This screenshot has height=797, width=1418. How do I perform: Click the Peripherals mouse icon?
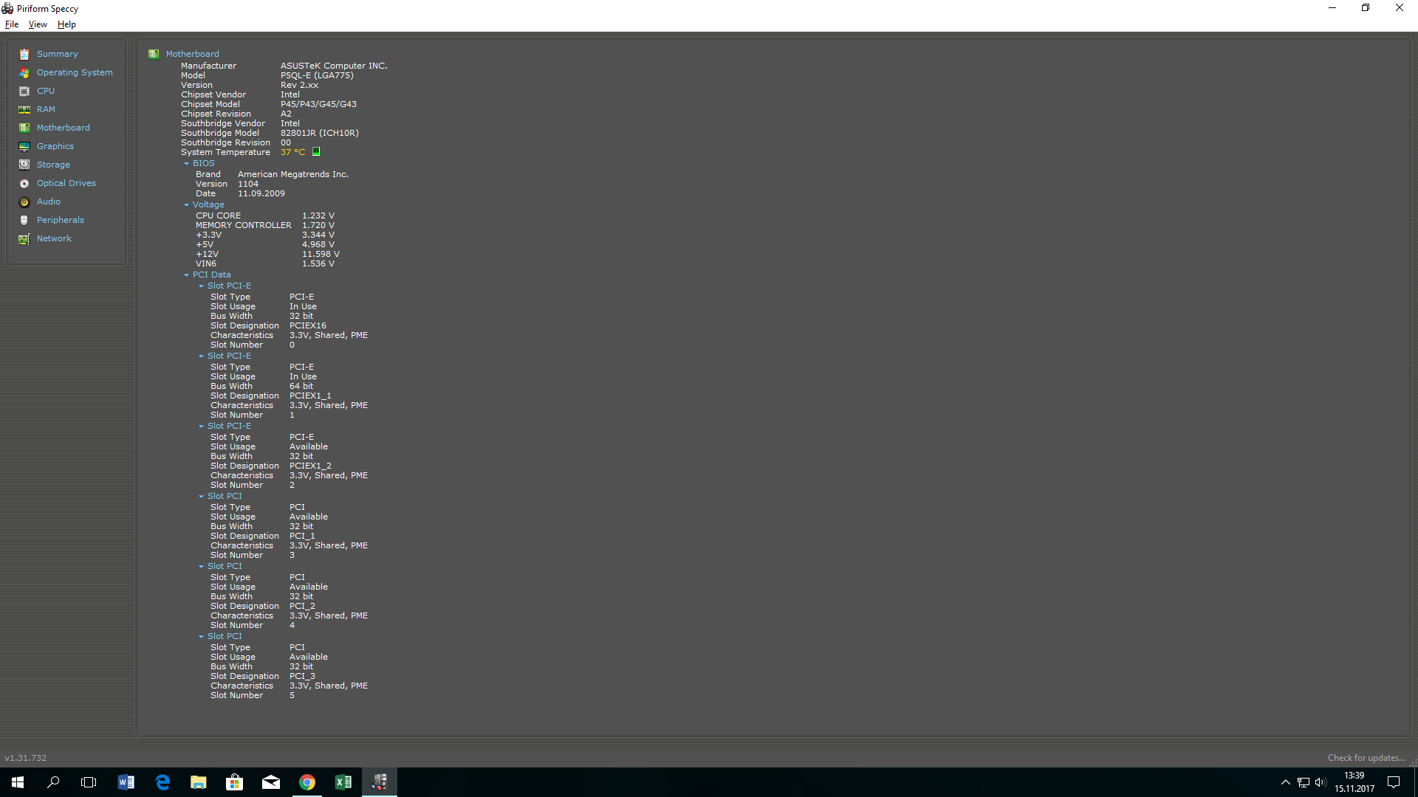(24, 220)
